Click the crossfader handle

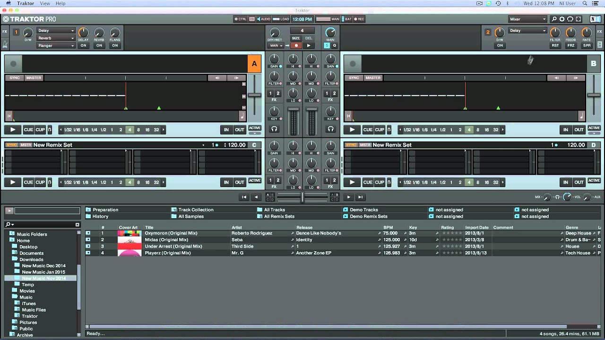(302, 197)
